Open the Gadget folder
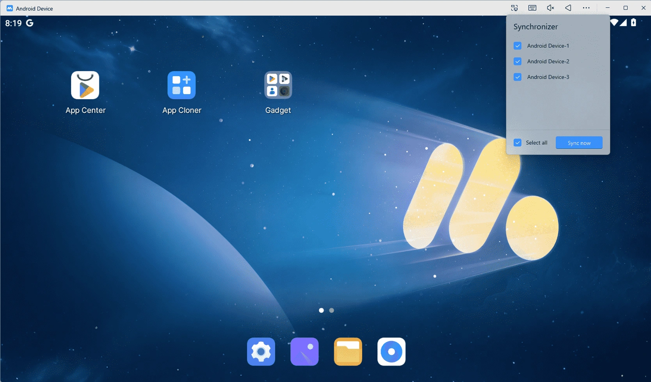Image resolution: width=651 pixels, height=382 pixels. point(278,86)
